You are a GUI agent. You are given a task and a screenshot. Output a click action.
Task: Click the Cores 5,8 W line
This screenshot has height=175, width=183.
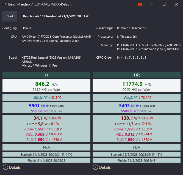pos(43,124)
